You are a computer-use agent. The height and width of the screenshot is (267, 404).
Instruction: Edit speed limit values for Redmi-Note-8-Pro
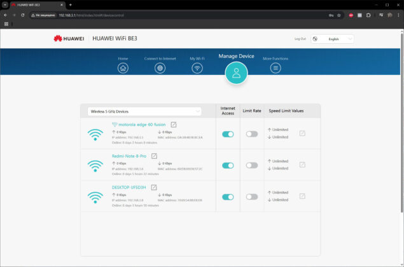302,165
